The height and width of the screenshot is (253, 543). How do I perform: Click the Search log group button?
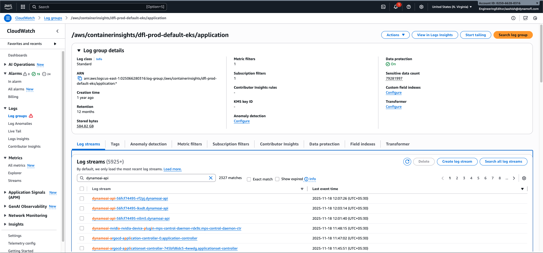513,35
